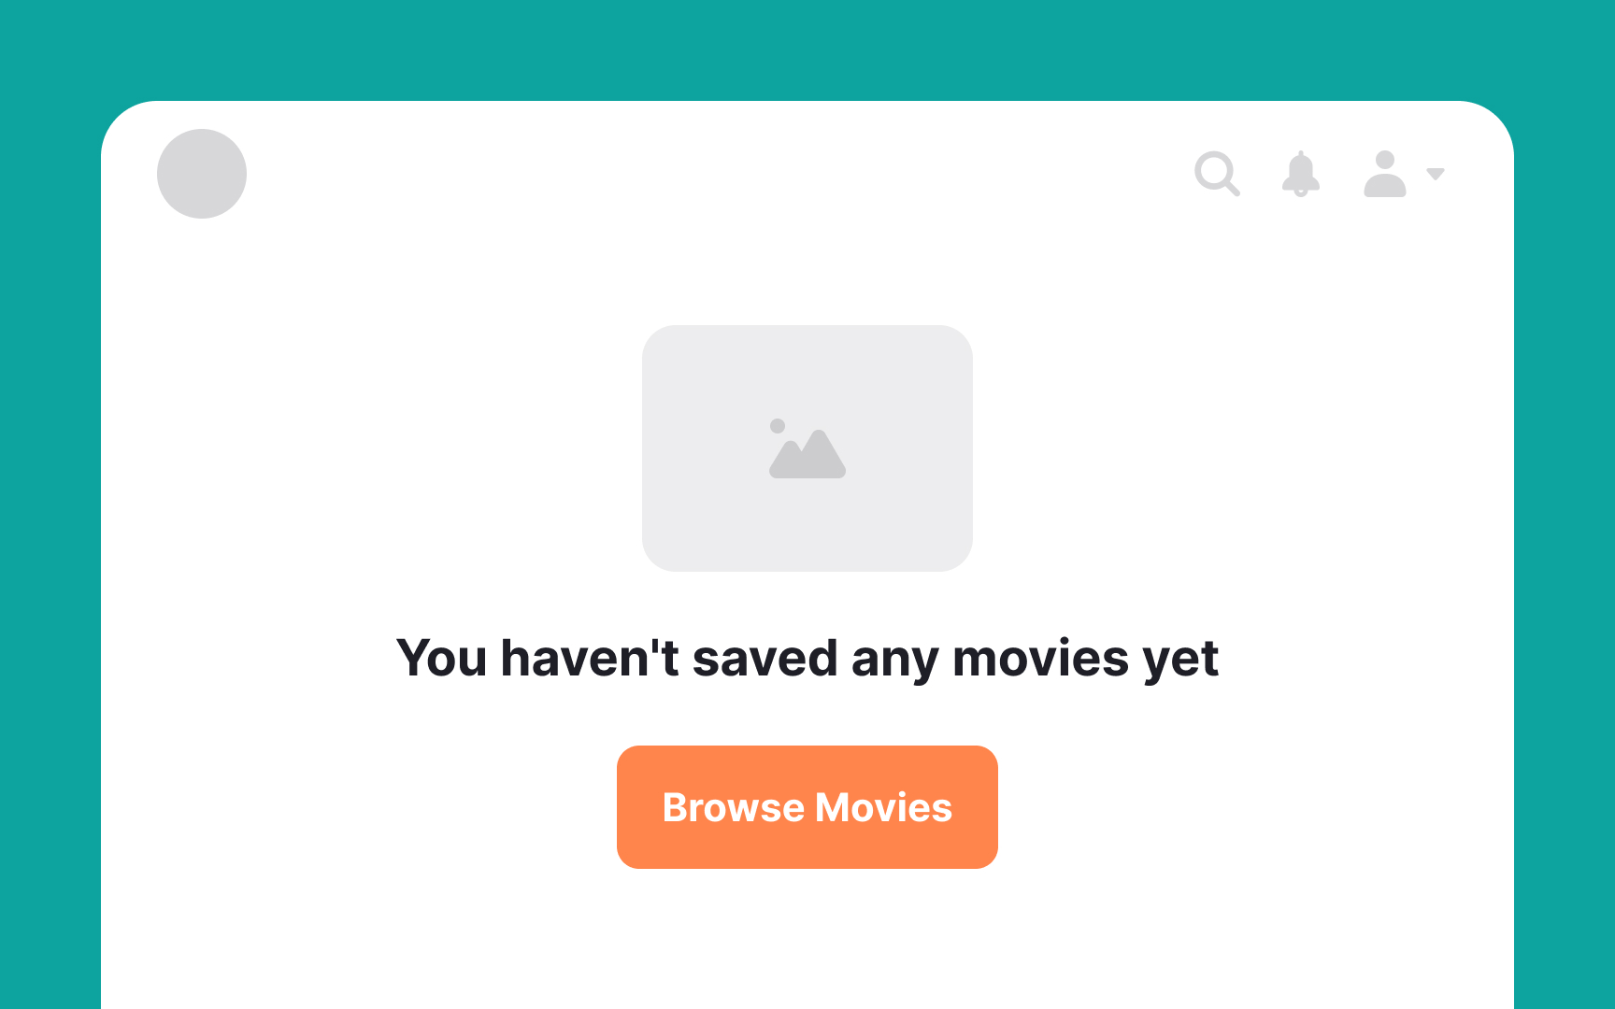Click the search magnifier icon

click(x=1217, y=174)
